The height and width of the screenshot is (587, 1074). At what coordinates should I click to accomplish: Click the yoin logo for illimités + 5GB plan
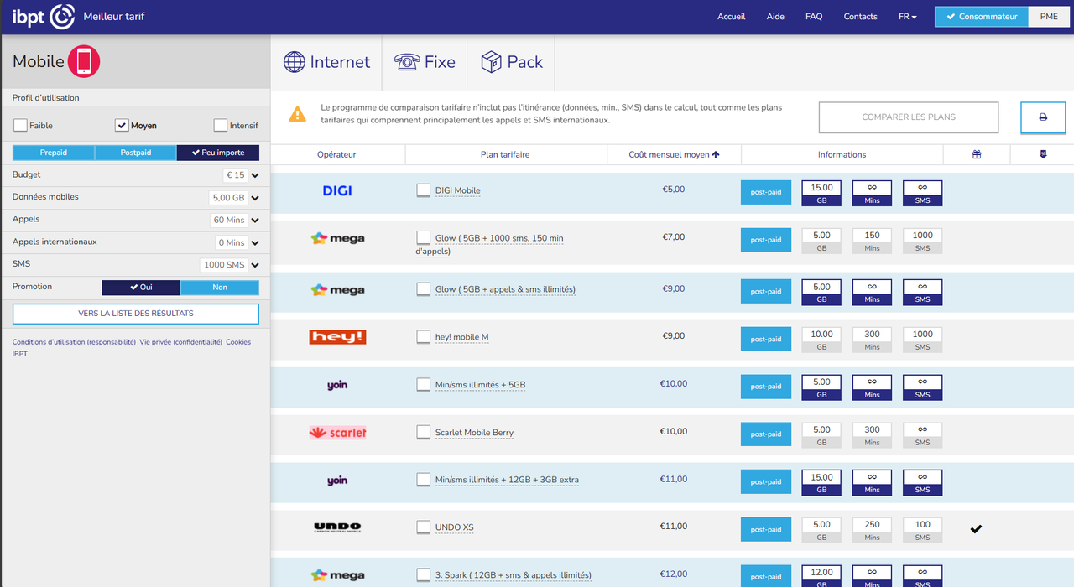pyautogui.click(x=337, y=385)
